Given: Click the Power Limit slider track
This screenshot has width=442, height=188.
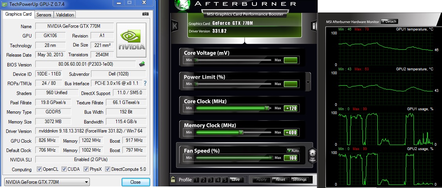Looking at the screenshot, I should coord(234,84).
